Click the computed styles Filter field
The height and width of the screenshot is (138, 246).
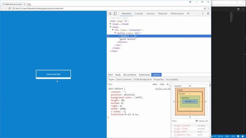click(x=183, y=121)
